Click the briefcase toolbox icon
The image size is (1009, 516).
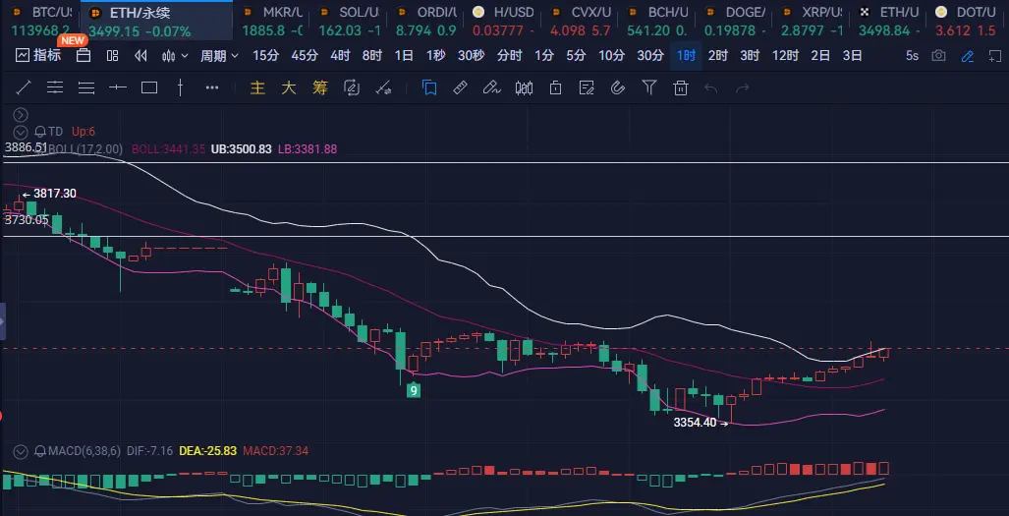click(x=83, y=55)
